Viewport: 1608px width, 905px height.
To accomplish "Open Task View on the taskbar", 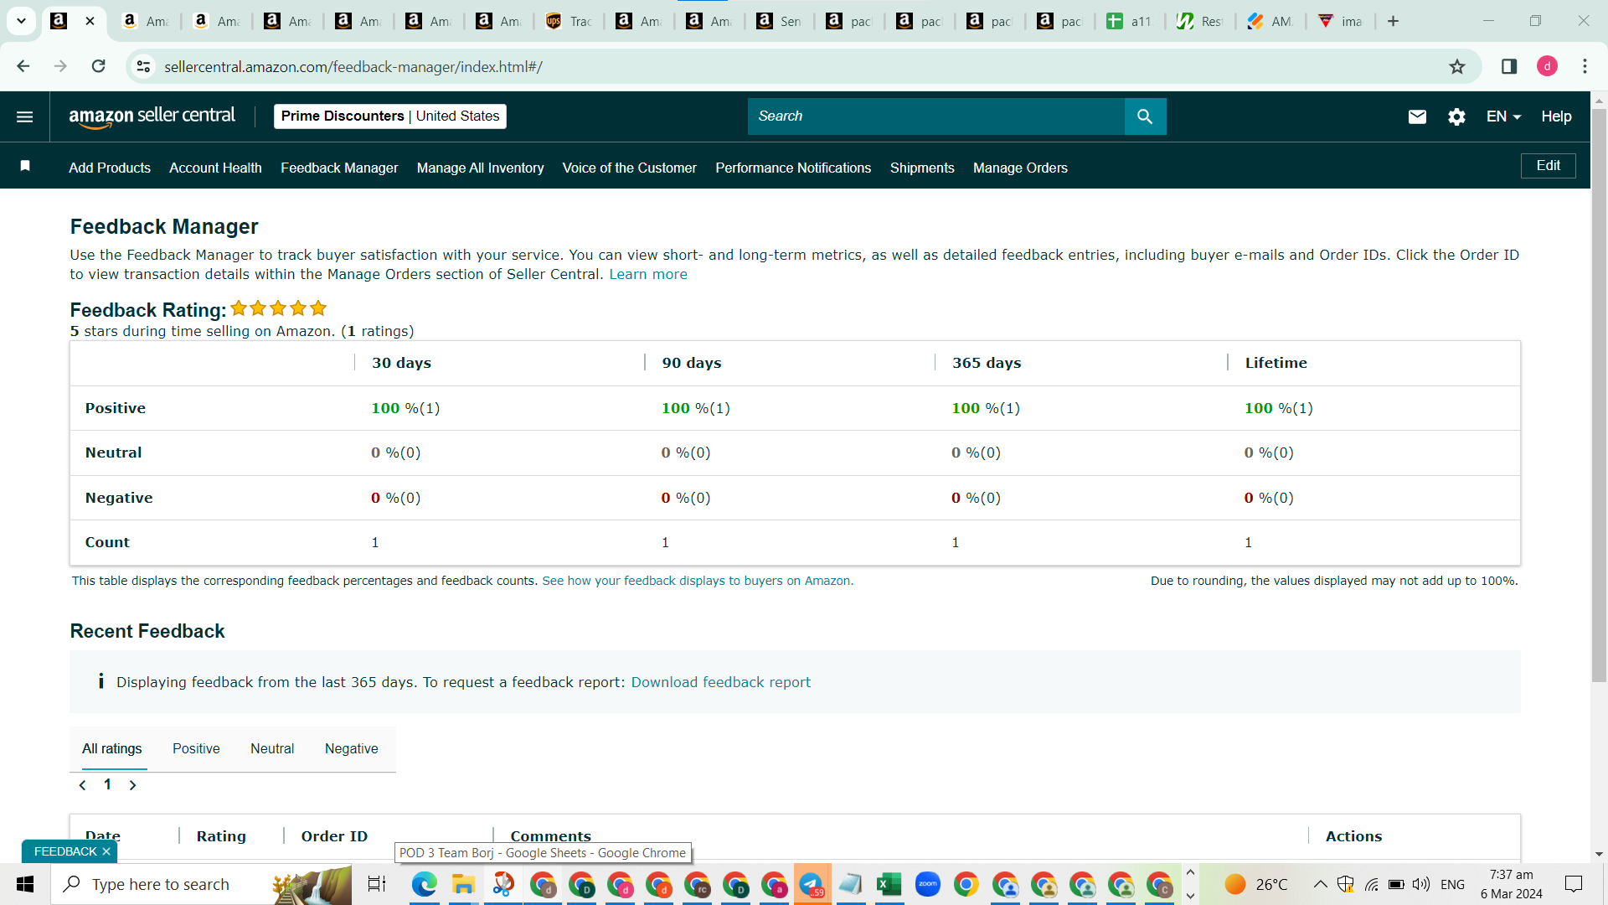I will (377, 884).
